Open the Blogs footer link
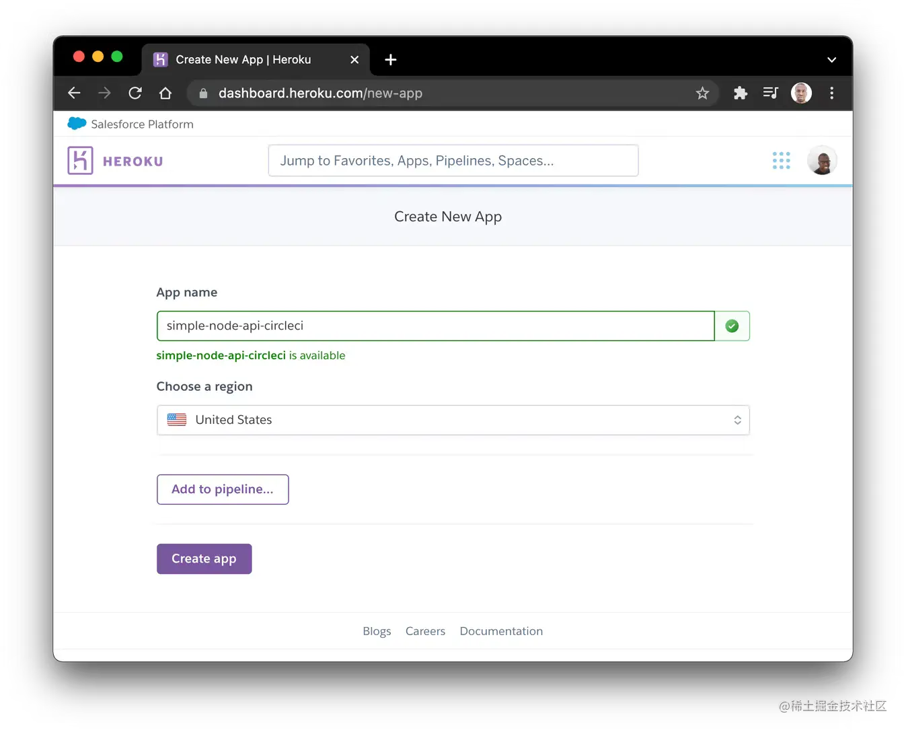This screenshot has height=732, width=906. [x=377, y=631]
